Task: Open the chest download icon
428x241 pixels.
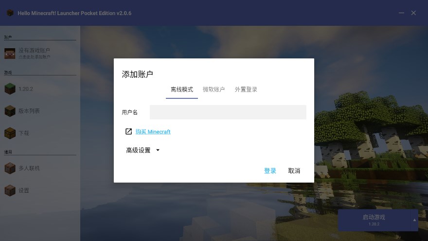Action: (x=10, y=133)
